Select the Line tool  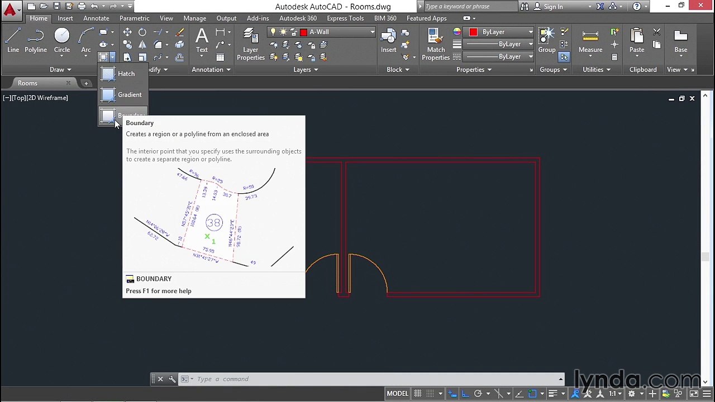coord(13,41)
